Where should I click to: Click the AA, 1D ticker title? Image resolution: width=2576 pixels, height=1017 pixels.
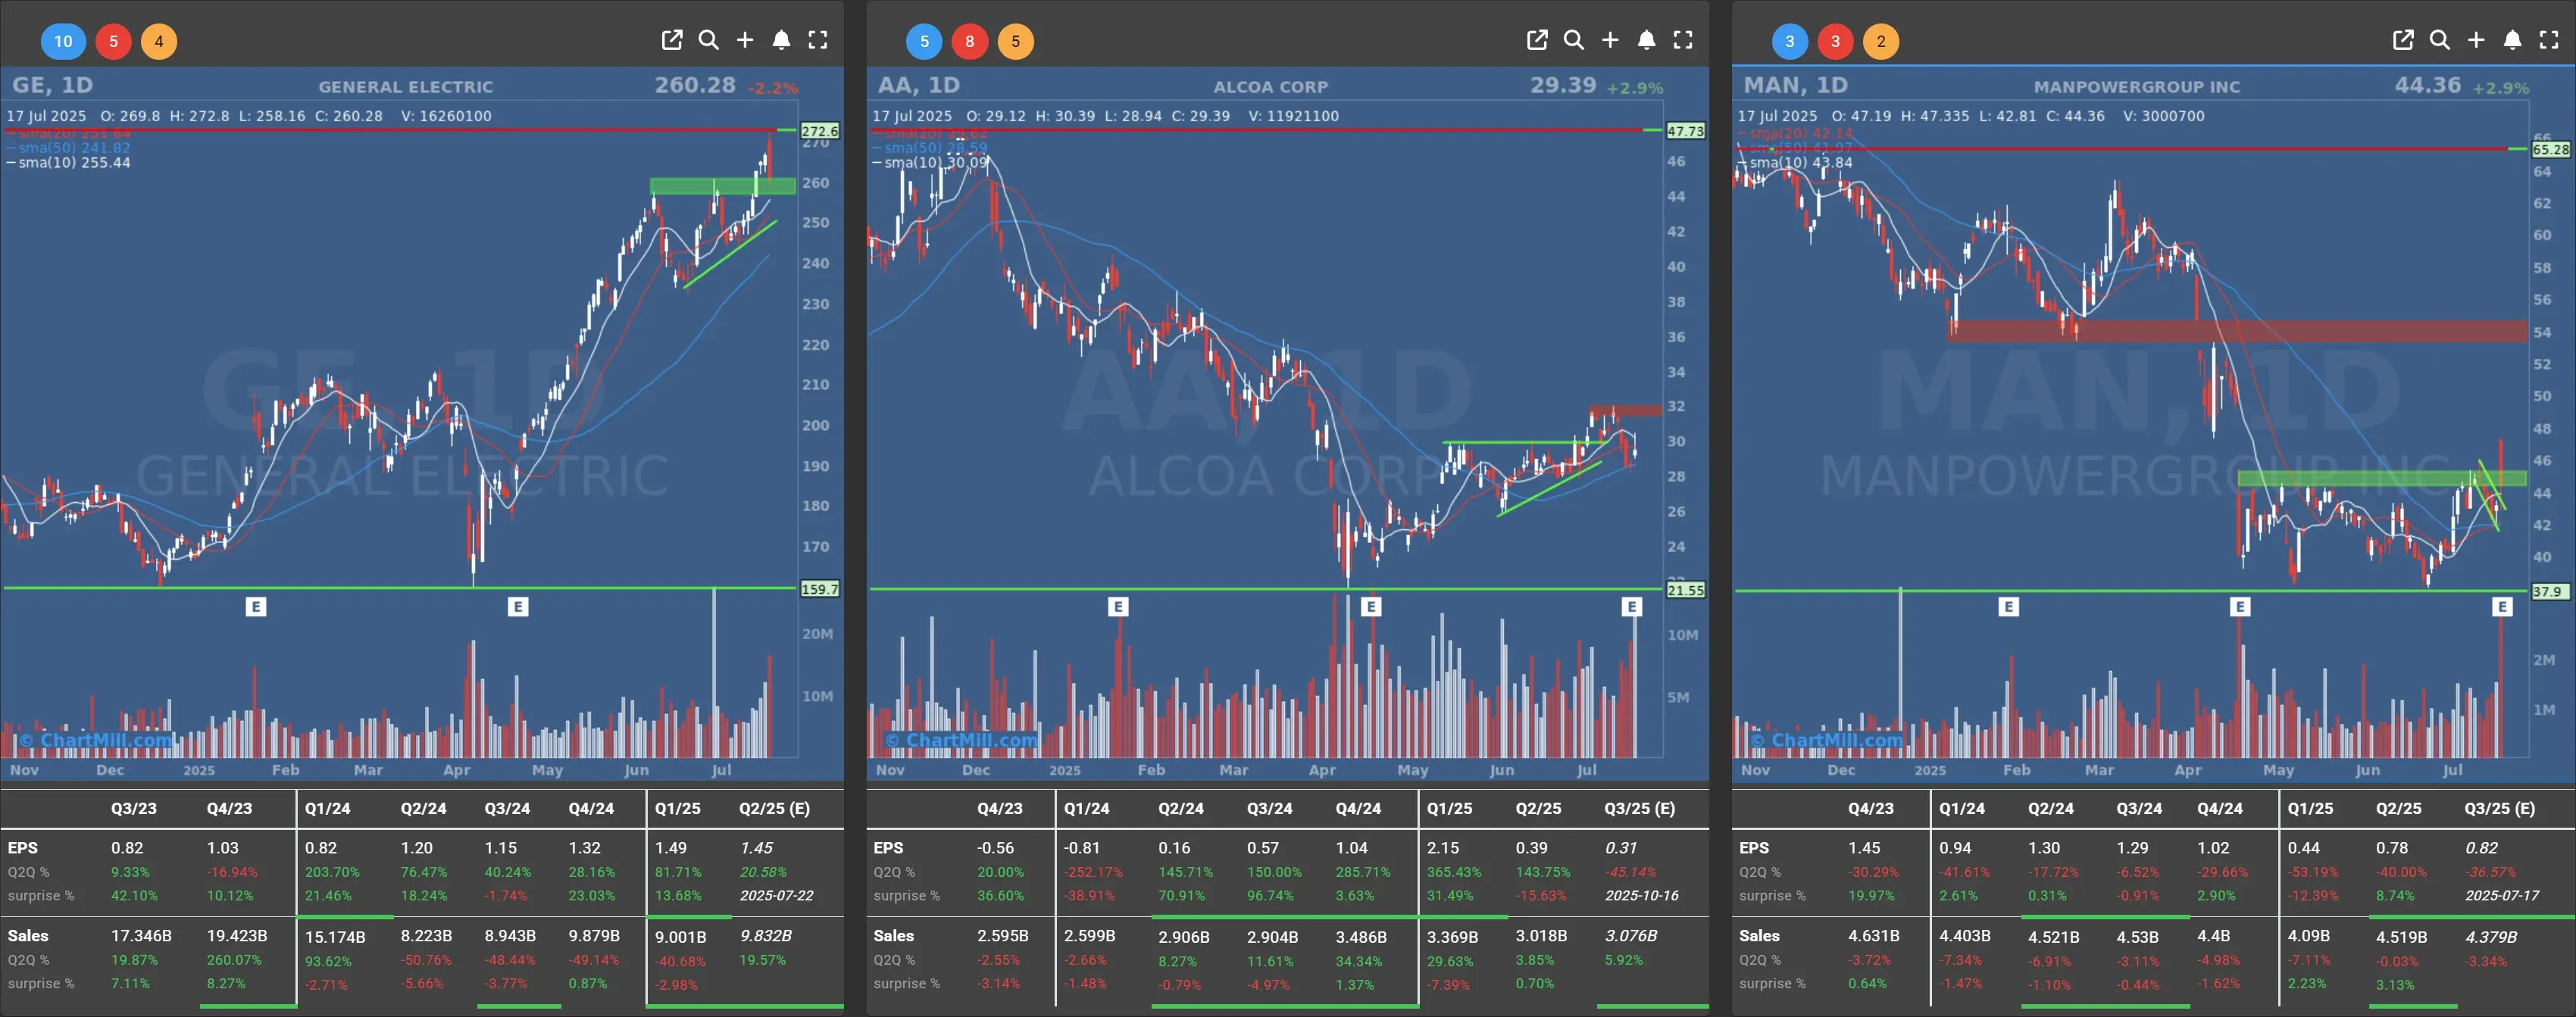pos(918,85)
